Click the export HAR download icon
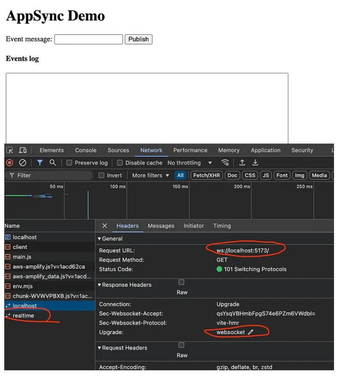 click(255, 163)
